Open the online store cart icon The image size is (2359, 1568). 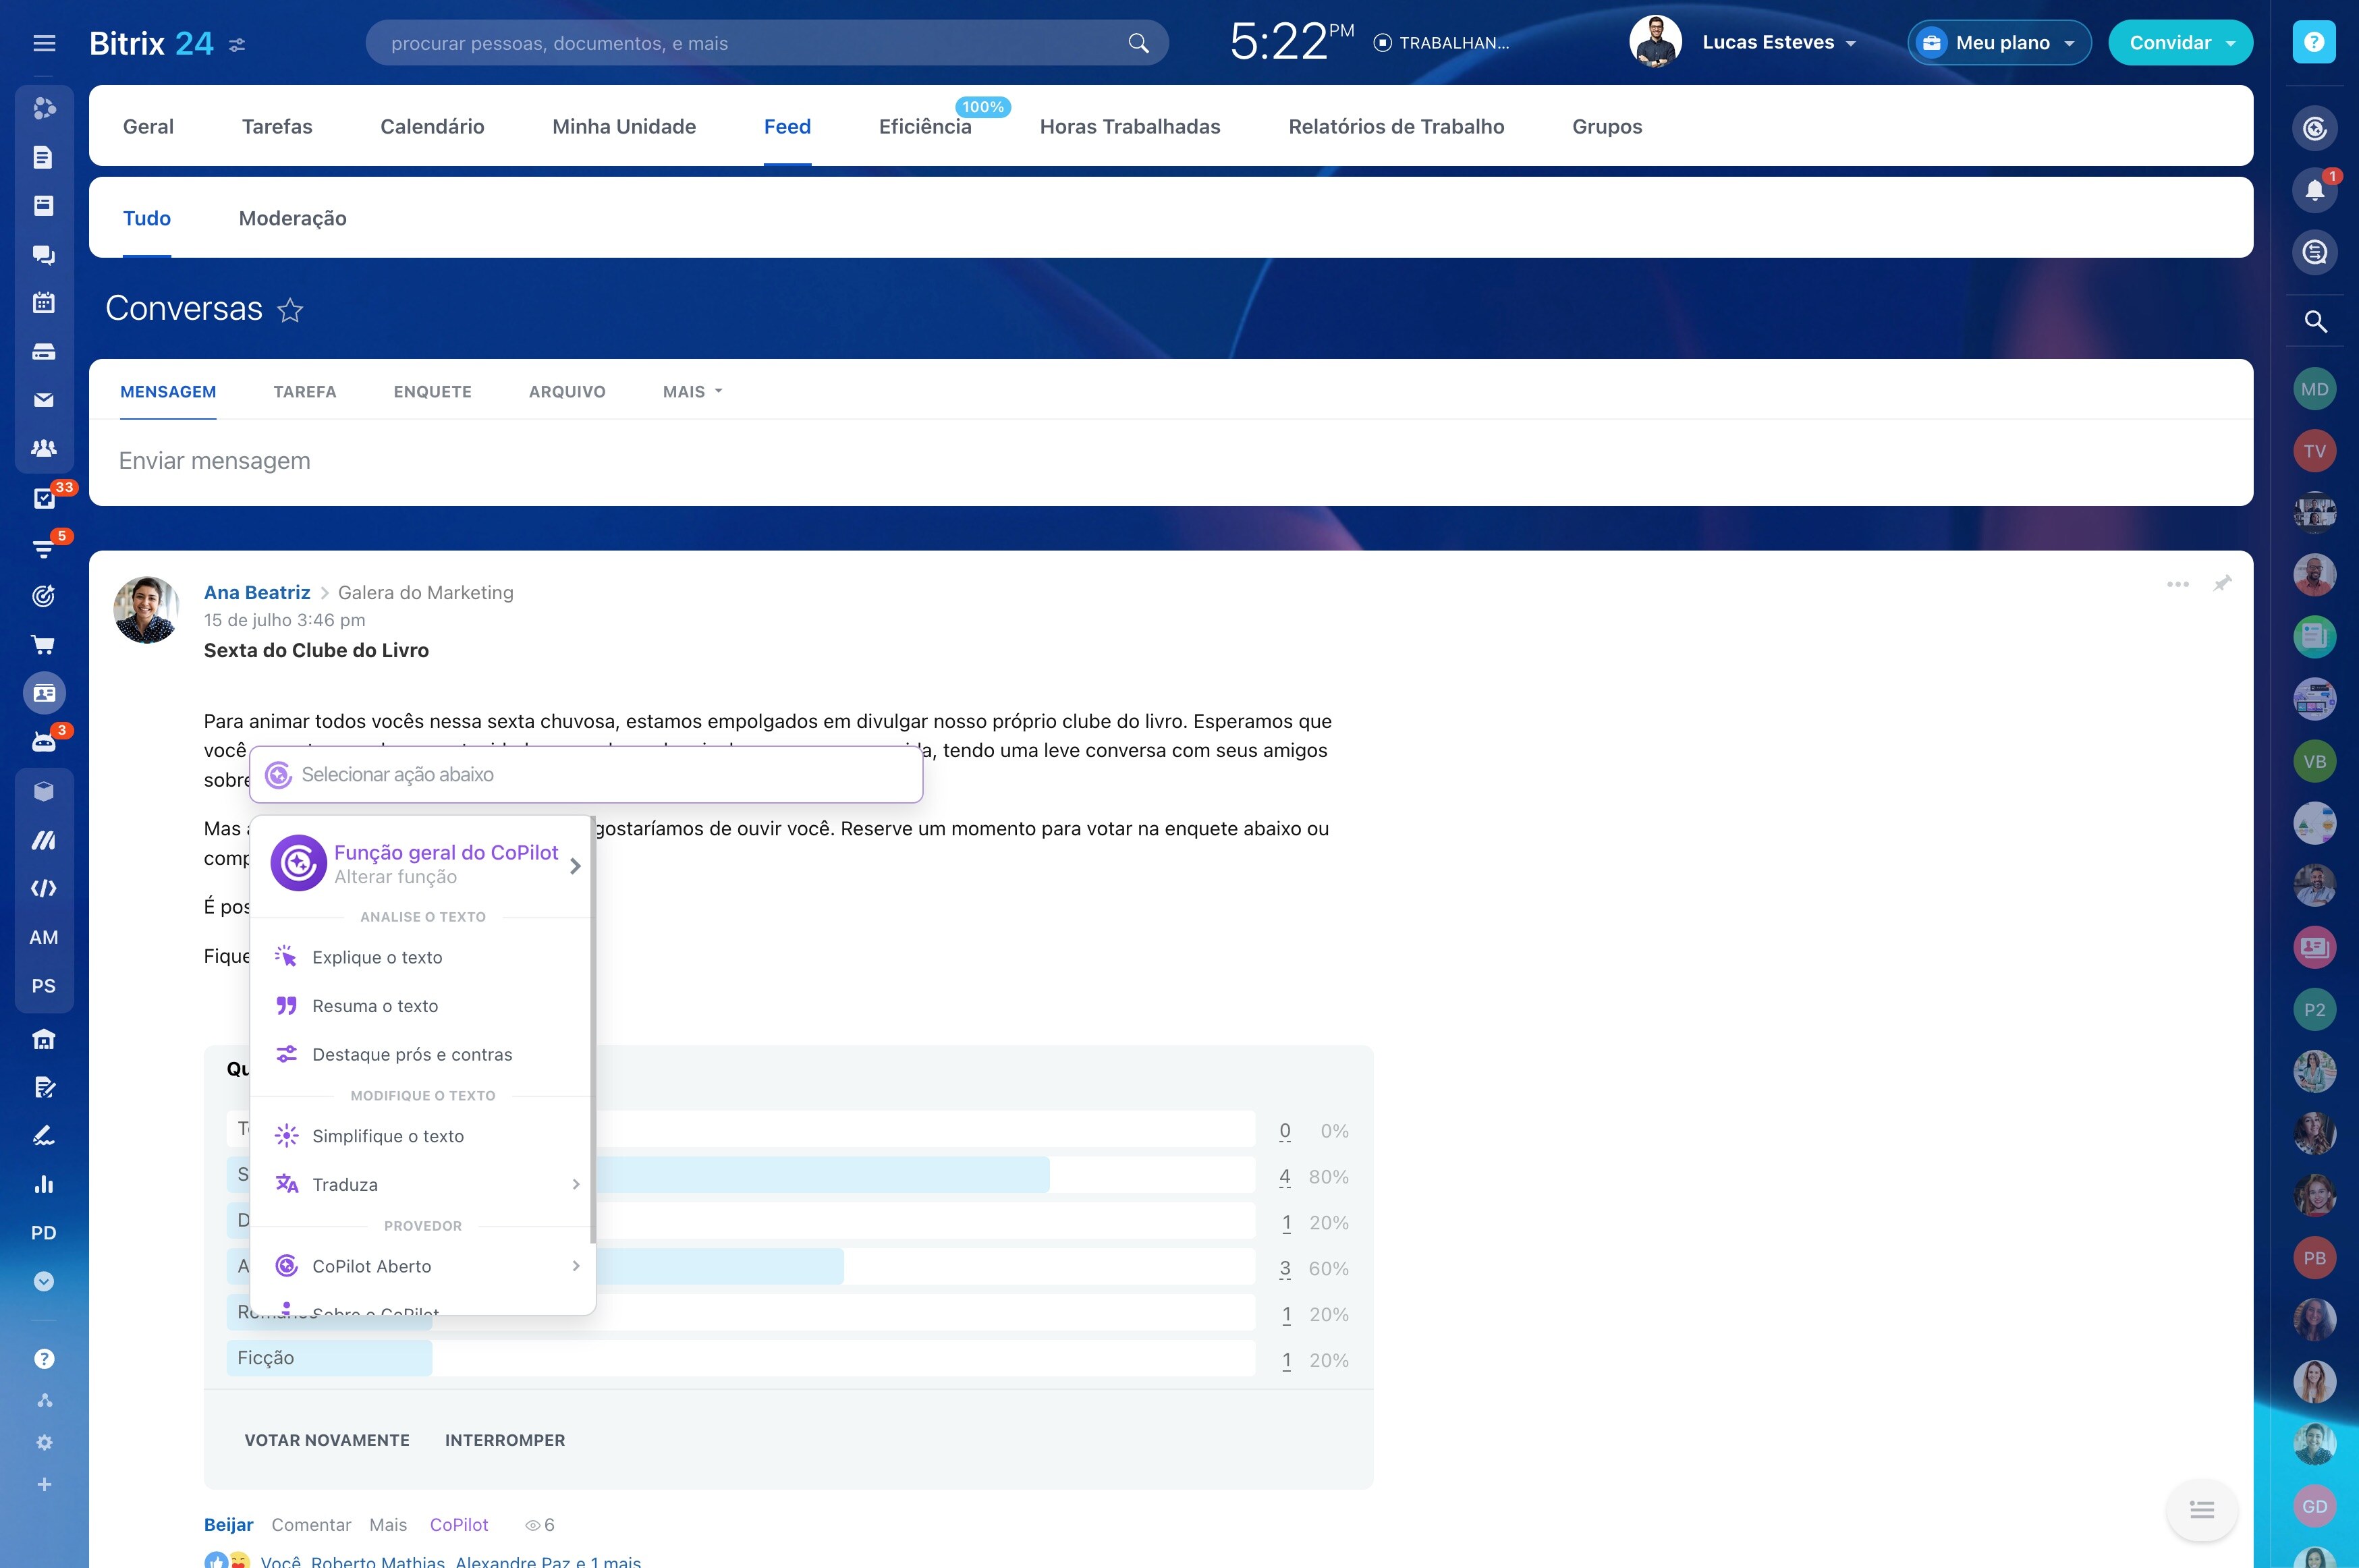pos(43,645)
